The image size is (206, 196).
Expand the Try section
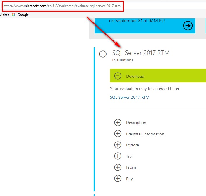click(118, 156)
